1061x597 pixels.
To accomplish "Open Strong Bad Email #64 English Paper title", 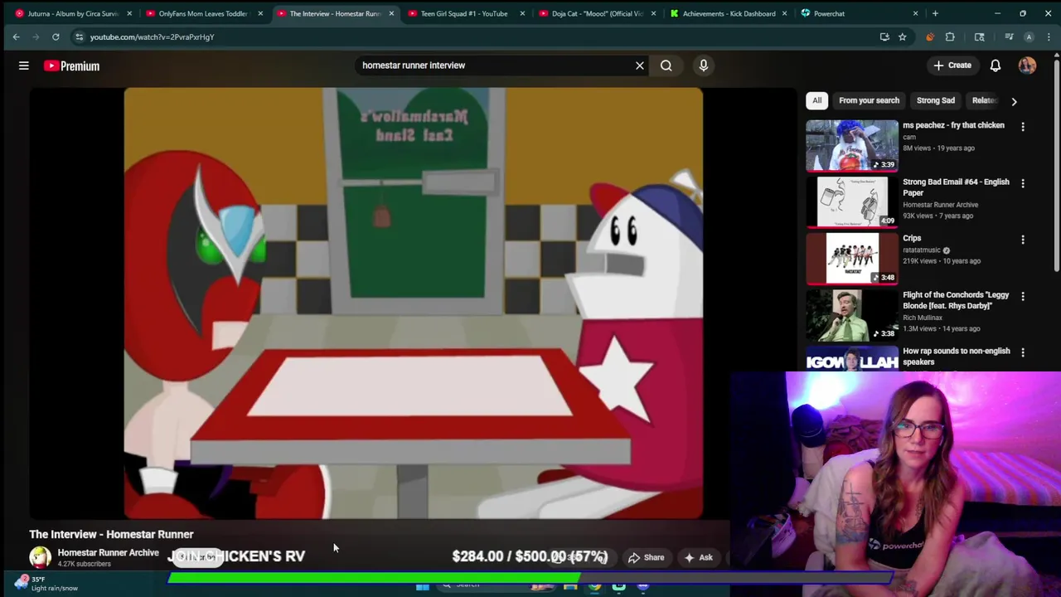I will pos(956,187).
